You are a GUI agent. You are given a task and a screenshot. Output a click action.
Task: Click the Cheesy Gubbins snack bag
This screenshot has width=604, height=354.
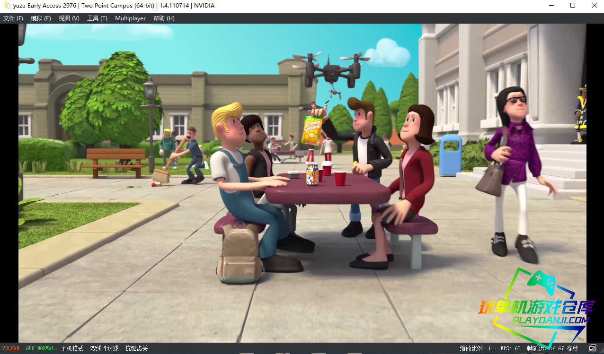[x=312, y=130]
